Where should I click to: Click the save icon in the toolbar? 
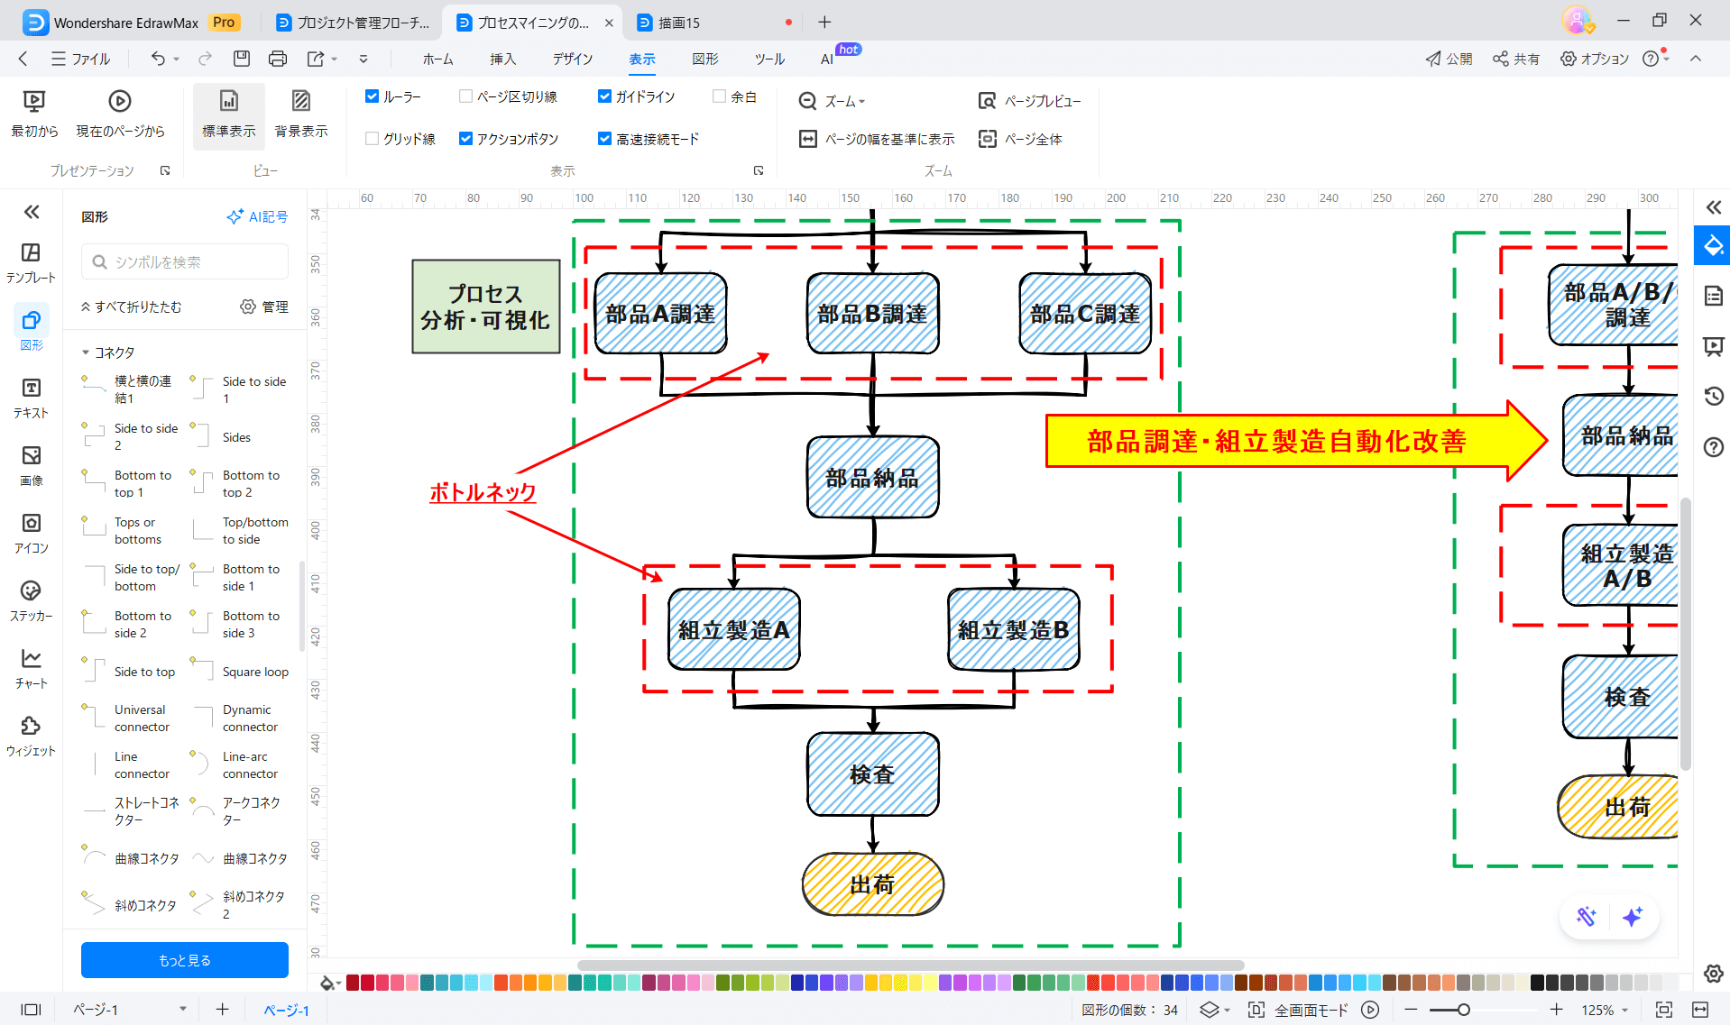click(242, 59)
